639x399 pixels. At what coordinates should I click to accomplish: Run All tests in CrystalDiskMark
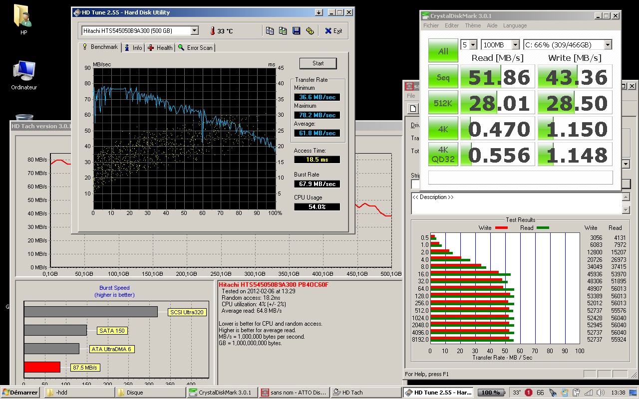443,51
